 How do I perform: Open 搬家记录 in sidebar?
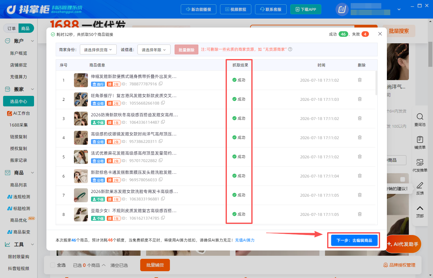(x=19, y=160)
